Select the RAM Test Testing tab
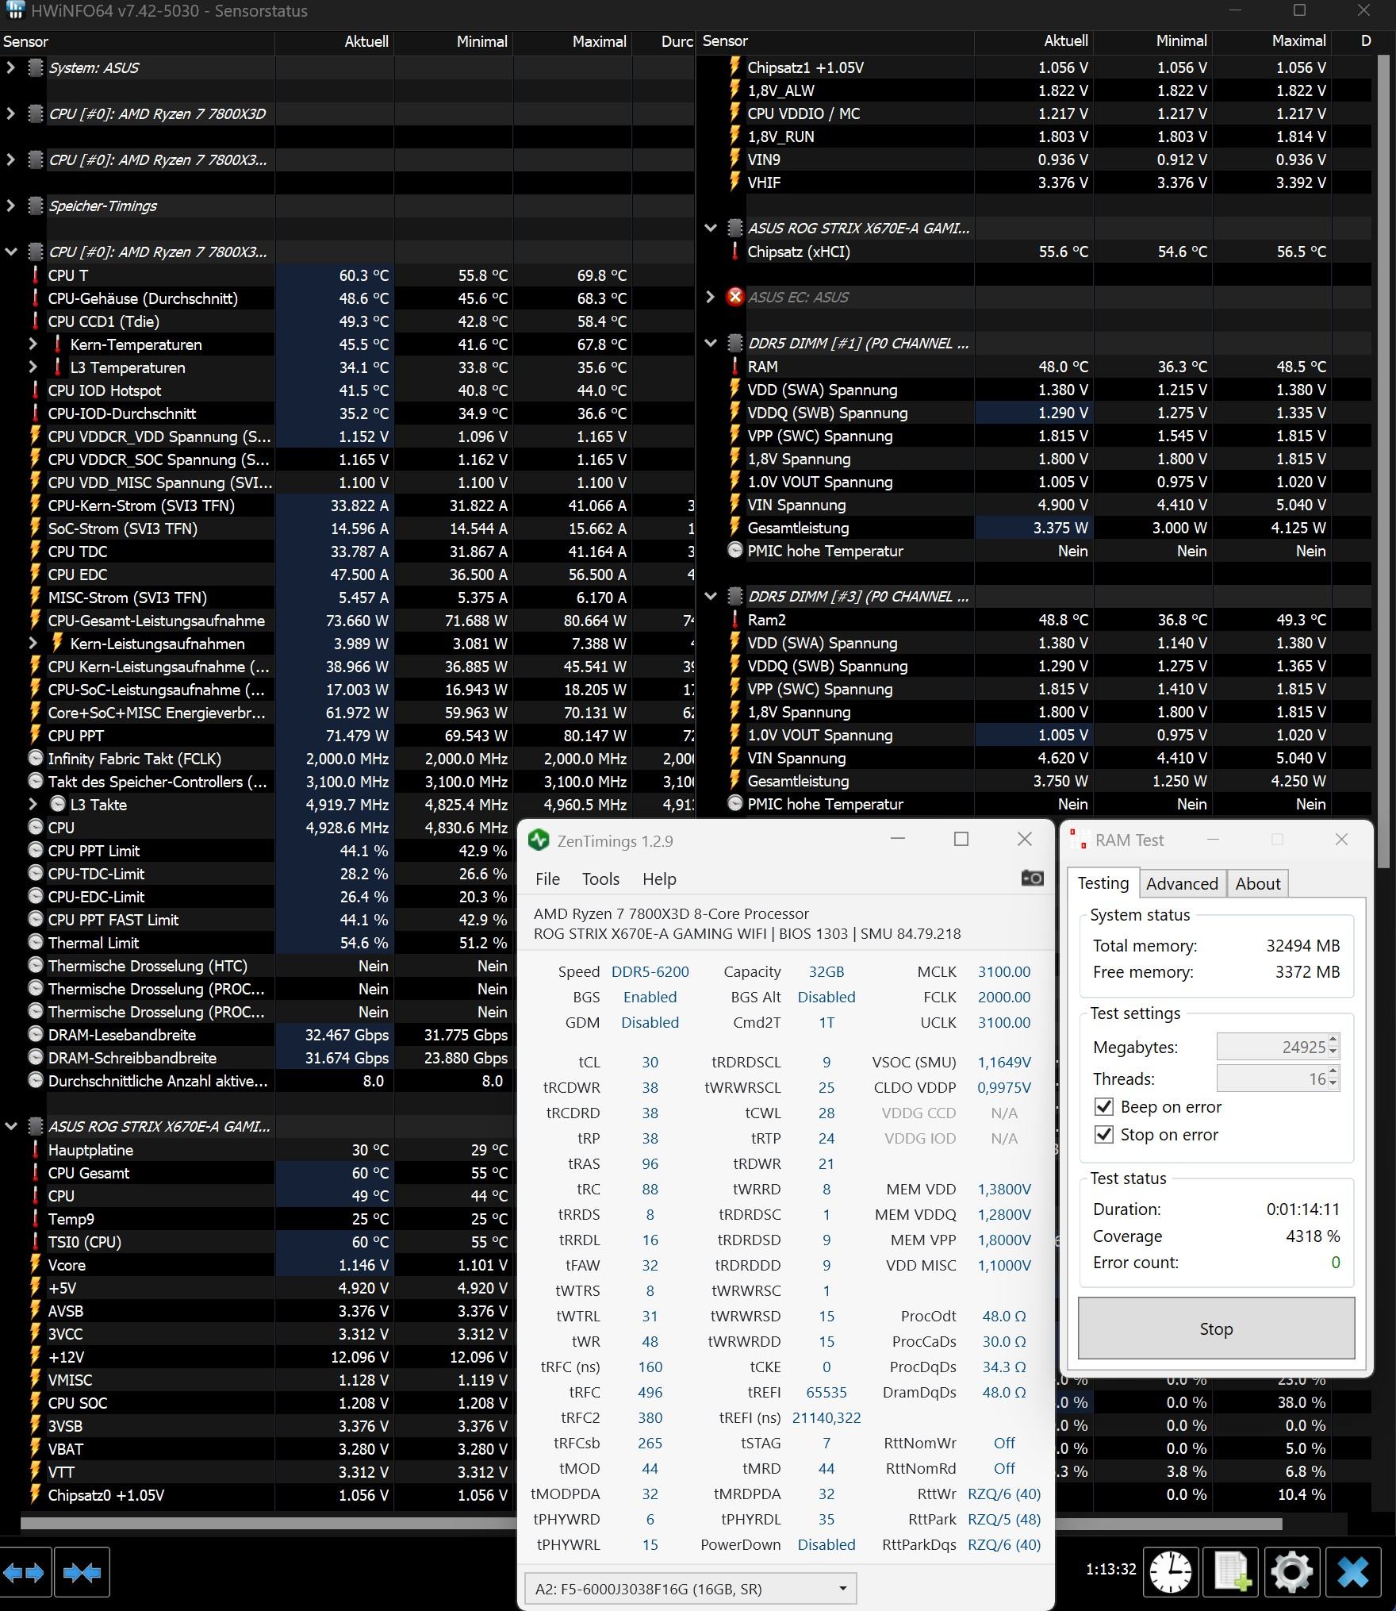The height and width of the screenshot is (1611, 1396). point(1103,882)
